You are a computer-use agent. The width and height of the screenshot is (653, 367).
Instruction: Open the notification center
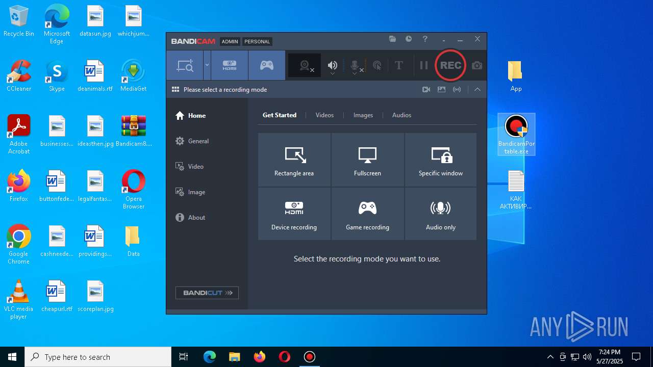click(x=637, y=357)
